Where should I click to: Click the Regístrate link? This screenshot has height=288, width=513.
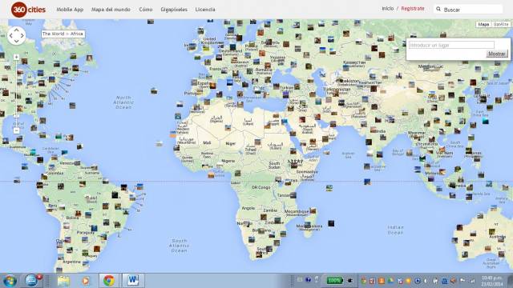click(x=413, y=9)
